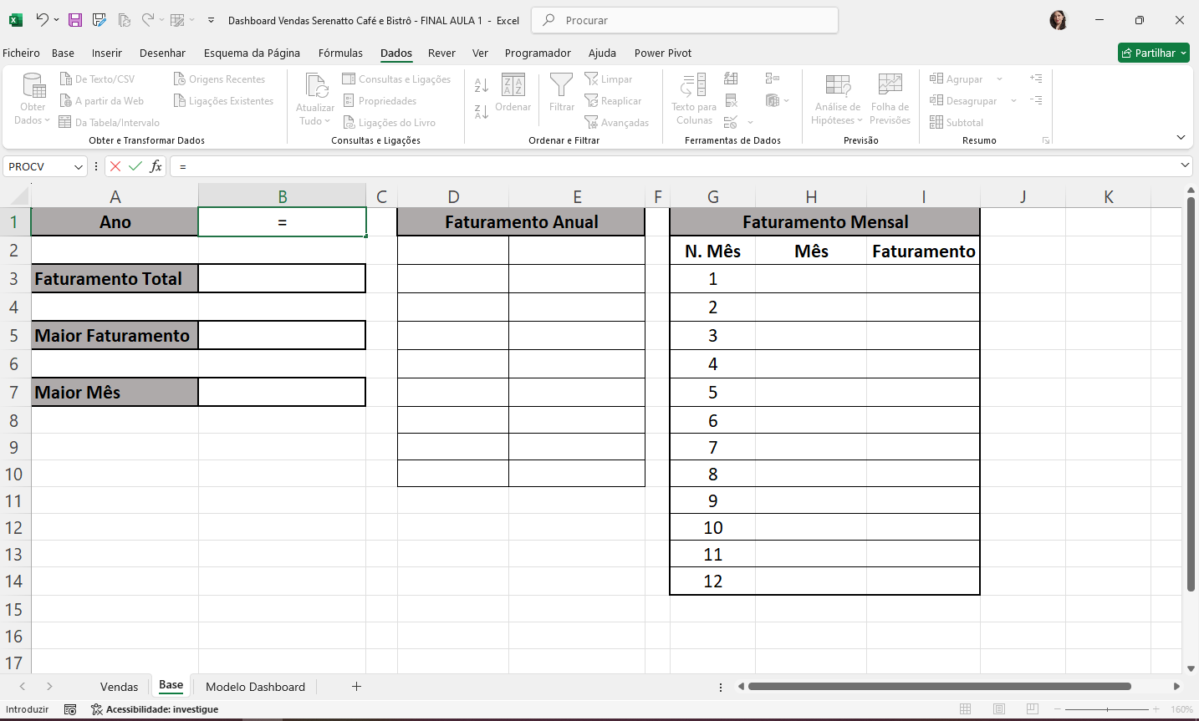Create a Folha de Previsões
Viewport: 1199px width, 721px height.
click(x=890, y=99)
